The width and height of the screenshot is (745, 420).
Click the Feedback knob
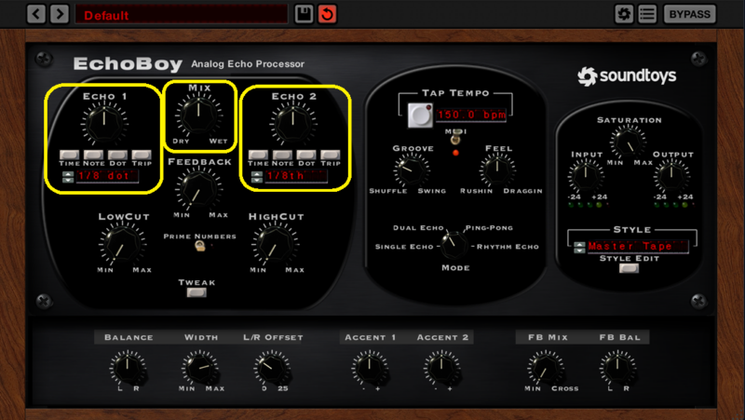[x=198, y=189]
